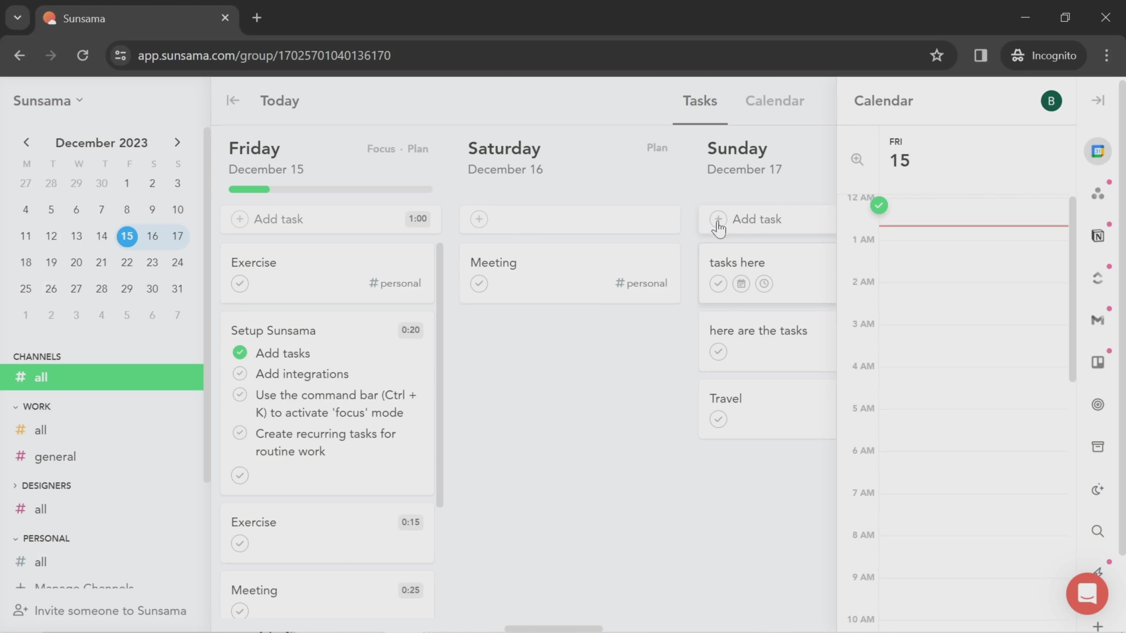The height and width of the screenshot is (633, 1126).
Task: Open the Chrome three-dot menu
Action: tap(1106, 55)
